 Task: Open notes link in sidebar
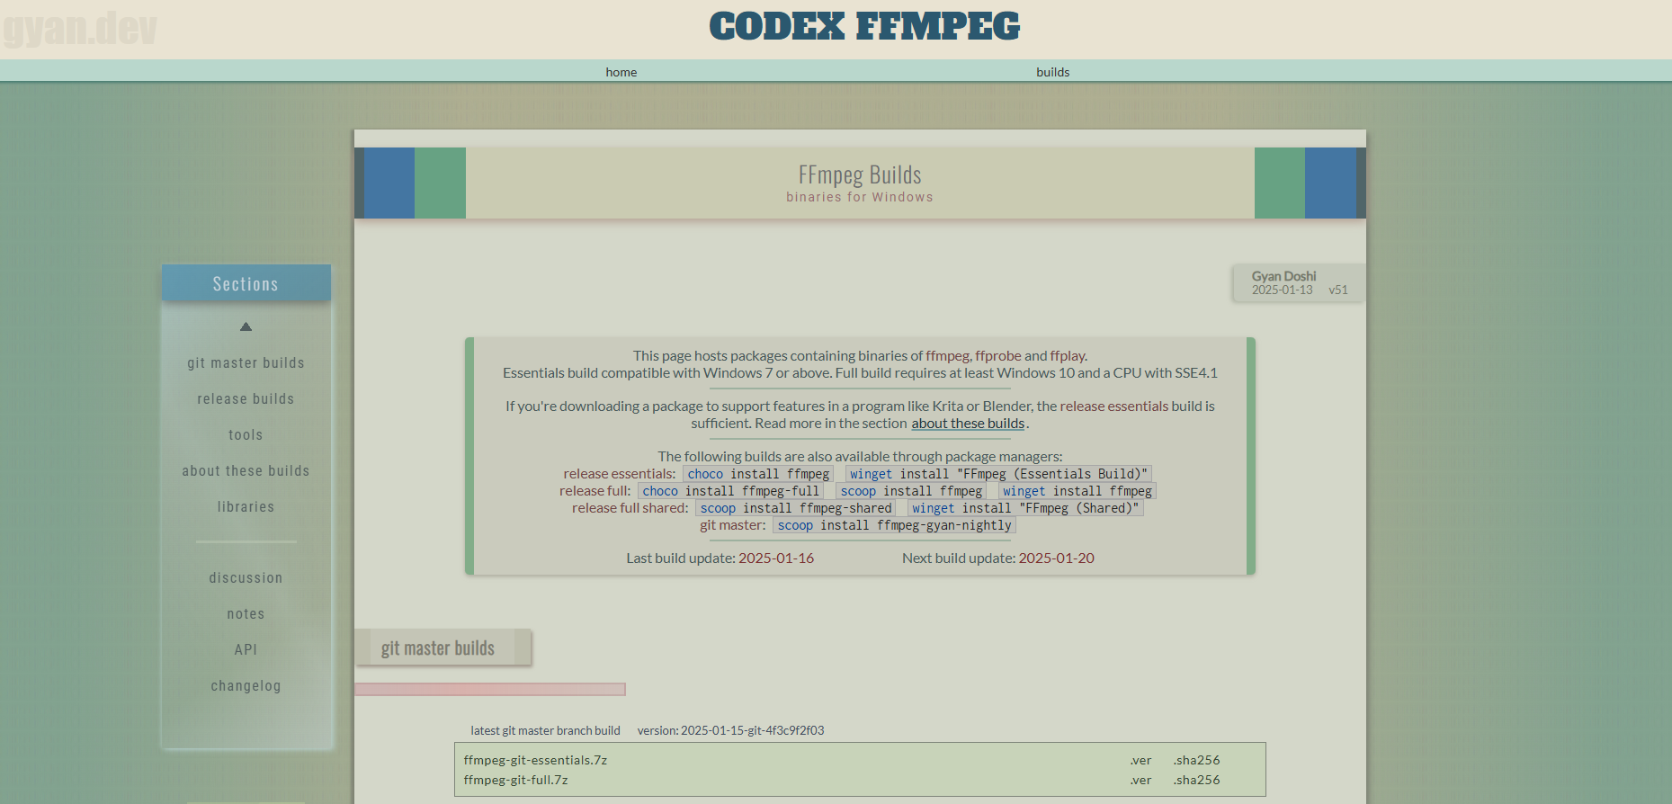[246, 613]
